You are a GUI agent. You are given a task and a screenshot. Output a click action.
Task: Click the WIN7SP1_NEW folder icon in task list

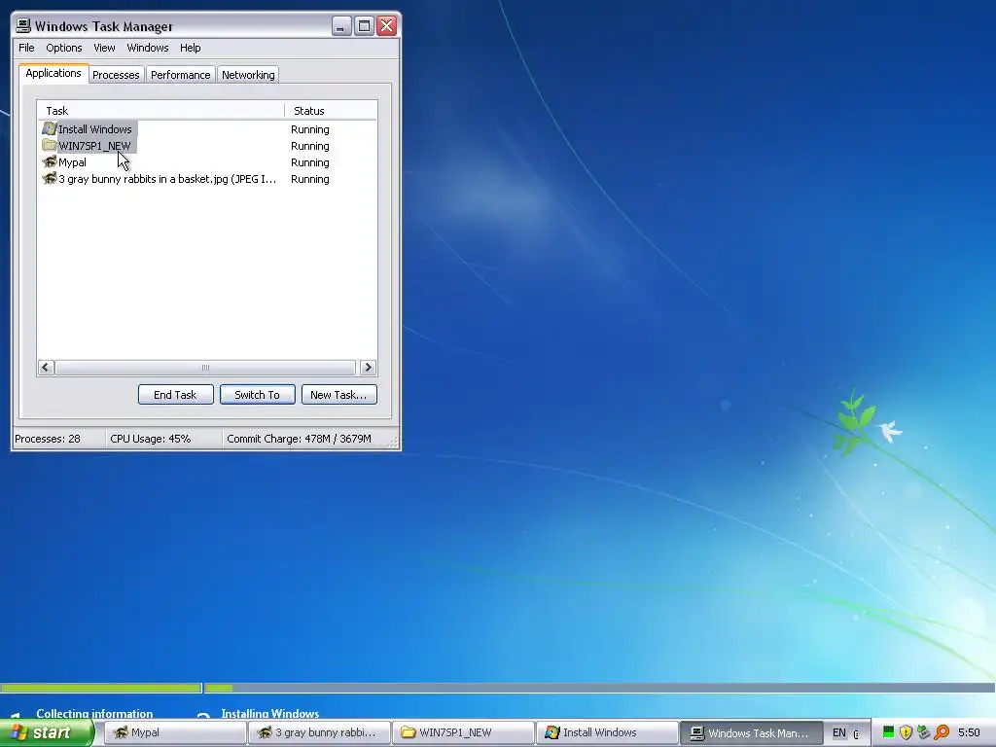tap(49, 146)
